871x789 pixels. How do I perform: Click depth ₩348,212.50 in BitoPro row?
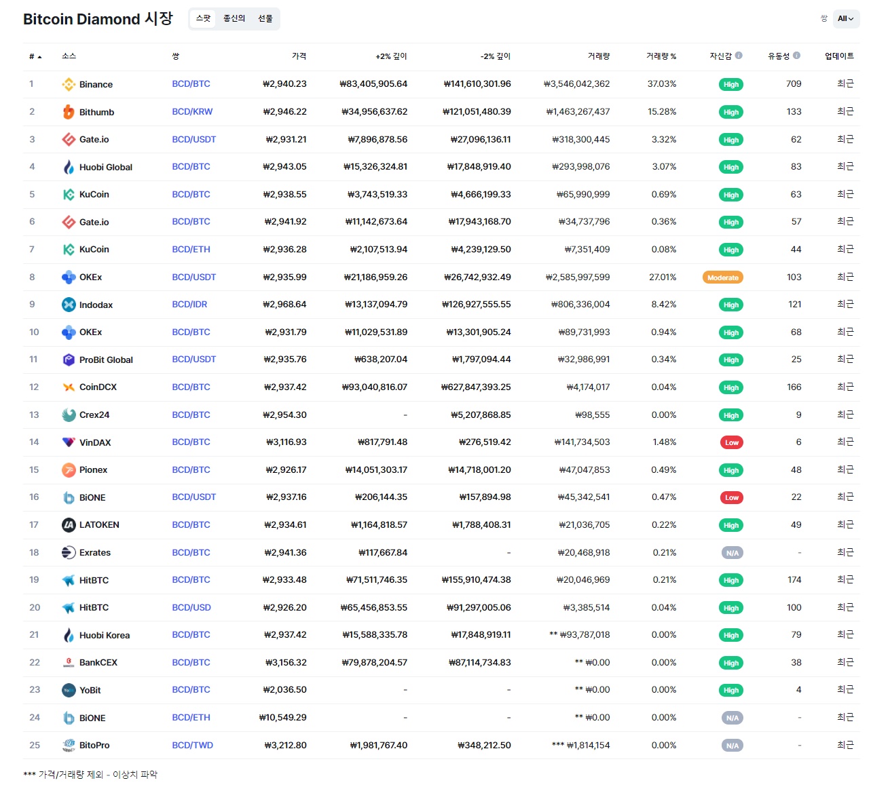485,745
